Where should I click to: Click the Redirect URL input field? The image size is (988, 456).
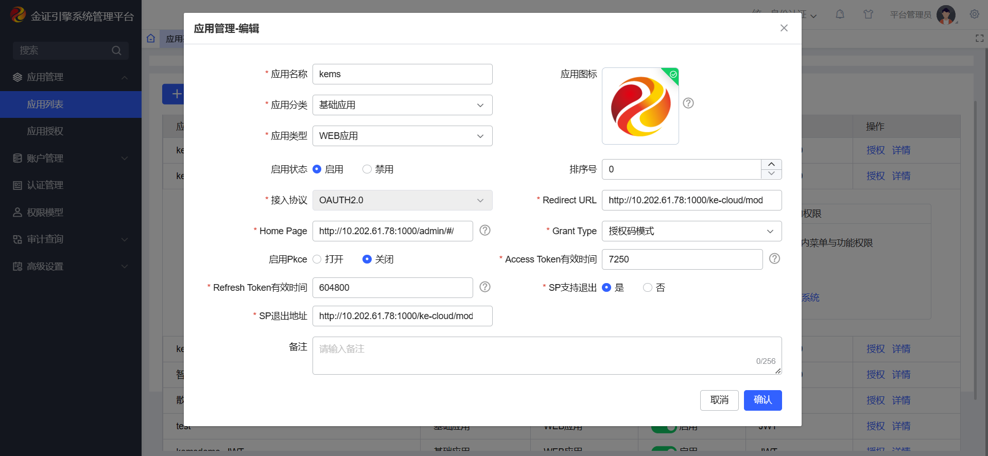click(692, 200)
